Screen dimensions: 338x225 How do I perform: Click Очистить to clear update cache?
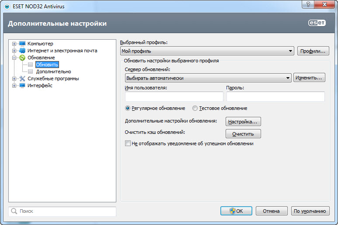243,134
